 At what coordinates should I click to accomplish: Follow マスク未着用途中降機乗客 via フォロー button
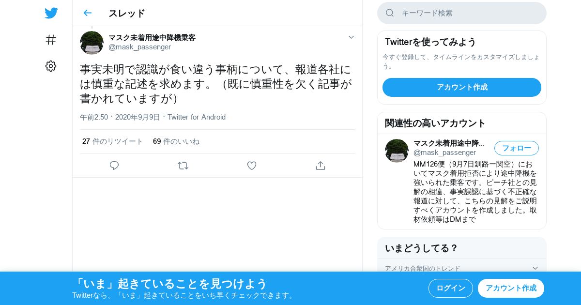tap(517, 148)
